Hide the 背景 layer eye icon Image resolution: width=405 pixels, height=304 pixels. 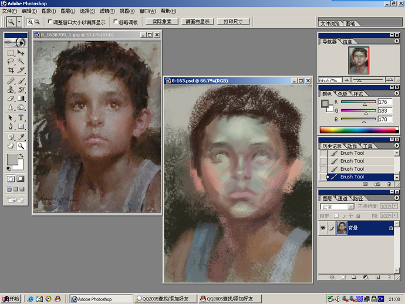pyautogui.click(x=323, y=228)
